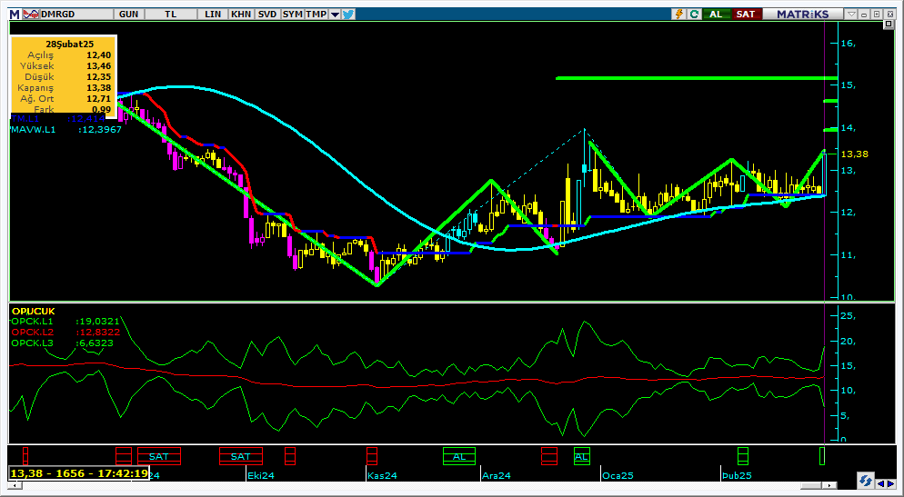The width and height of the screenshot is (904, 497).
Task: Click the MATRIKS logo button
Action: [x=802, y=15]
